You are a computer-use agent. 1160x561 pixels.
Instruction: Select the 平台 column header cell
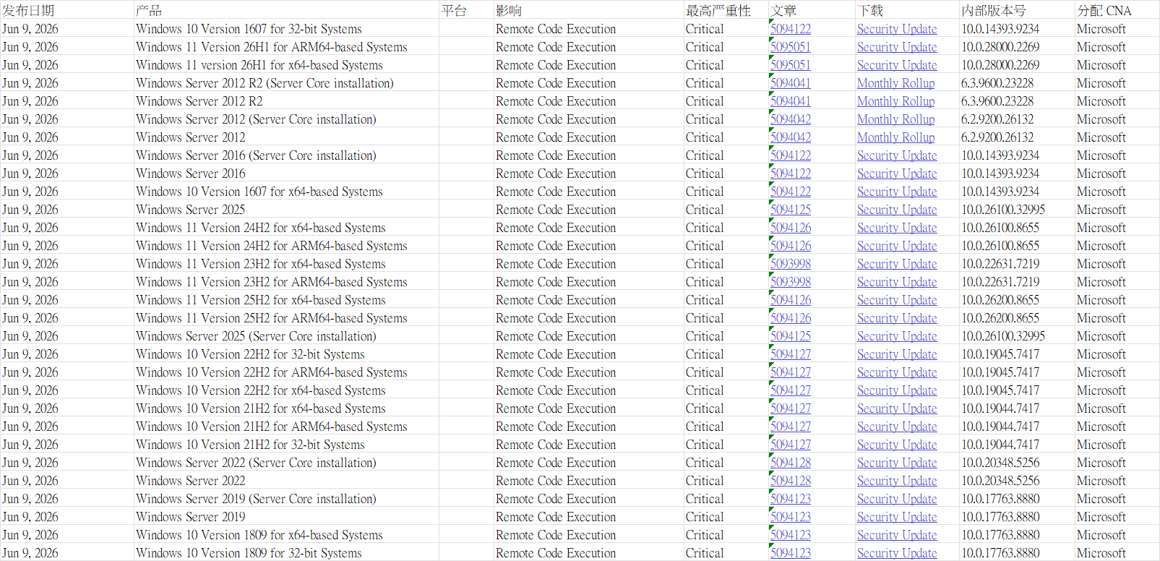(466, 10)
